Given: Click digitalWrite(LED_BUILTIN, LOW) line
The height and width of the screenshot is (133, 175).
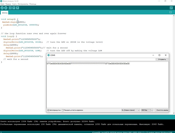Looking at the screenshot, I should click(x=22, y=51).
